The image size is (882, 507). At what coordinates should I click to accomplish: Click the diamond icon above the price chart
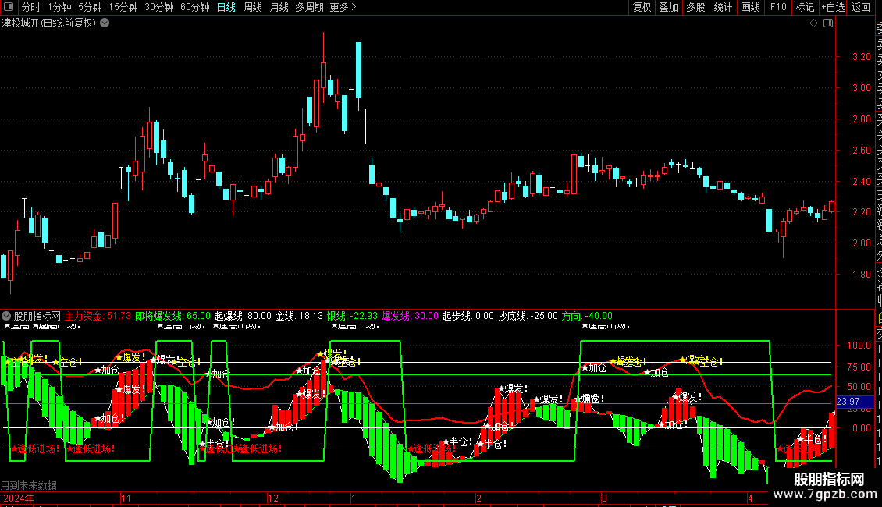(813, 23)
